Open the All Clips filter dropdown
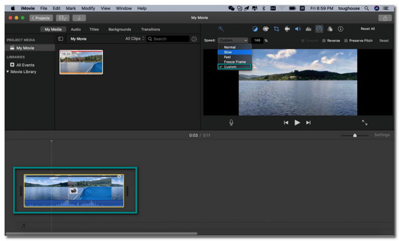This screenshot has height=241, width=399. click(x=135, y=39)
